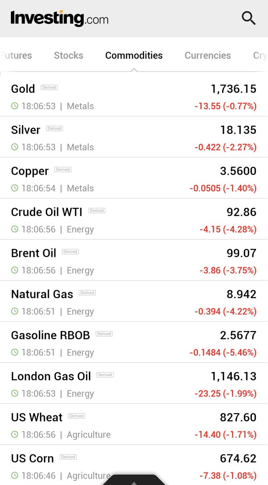Image resolution: width=268 pixels, height=485 pixels.
Task: Tap the clock icon beside Silver
Action: tap(15, 147)
